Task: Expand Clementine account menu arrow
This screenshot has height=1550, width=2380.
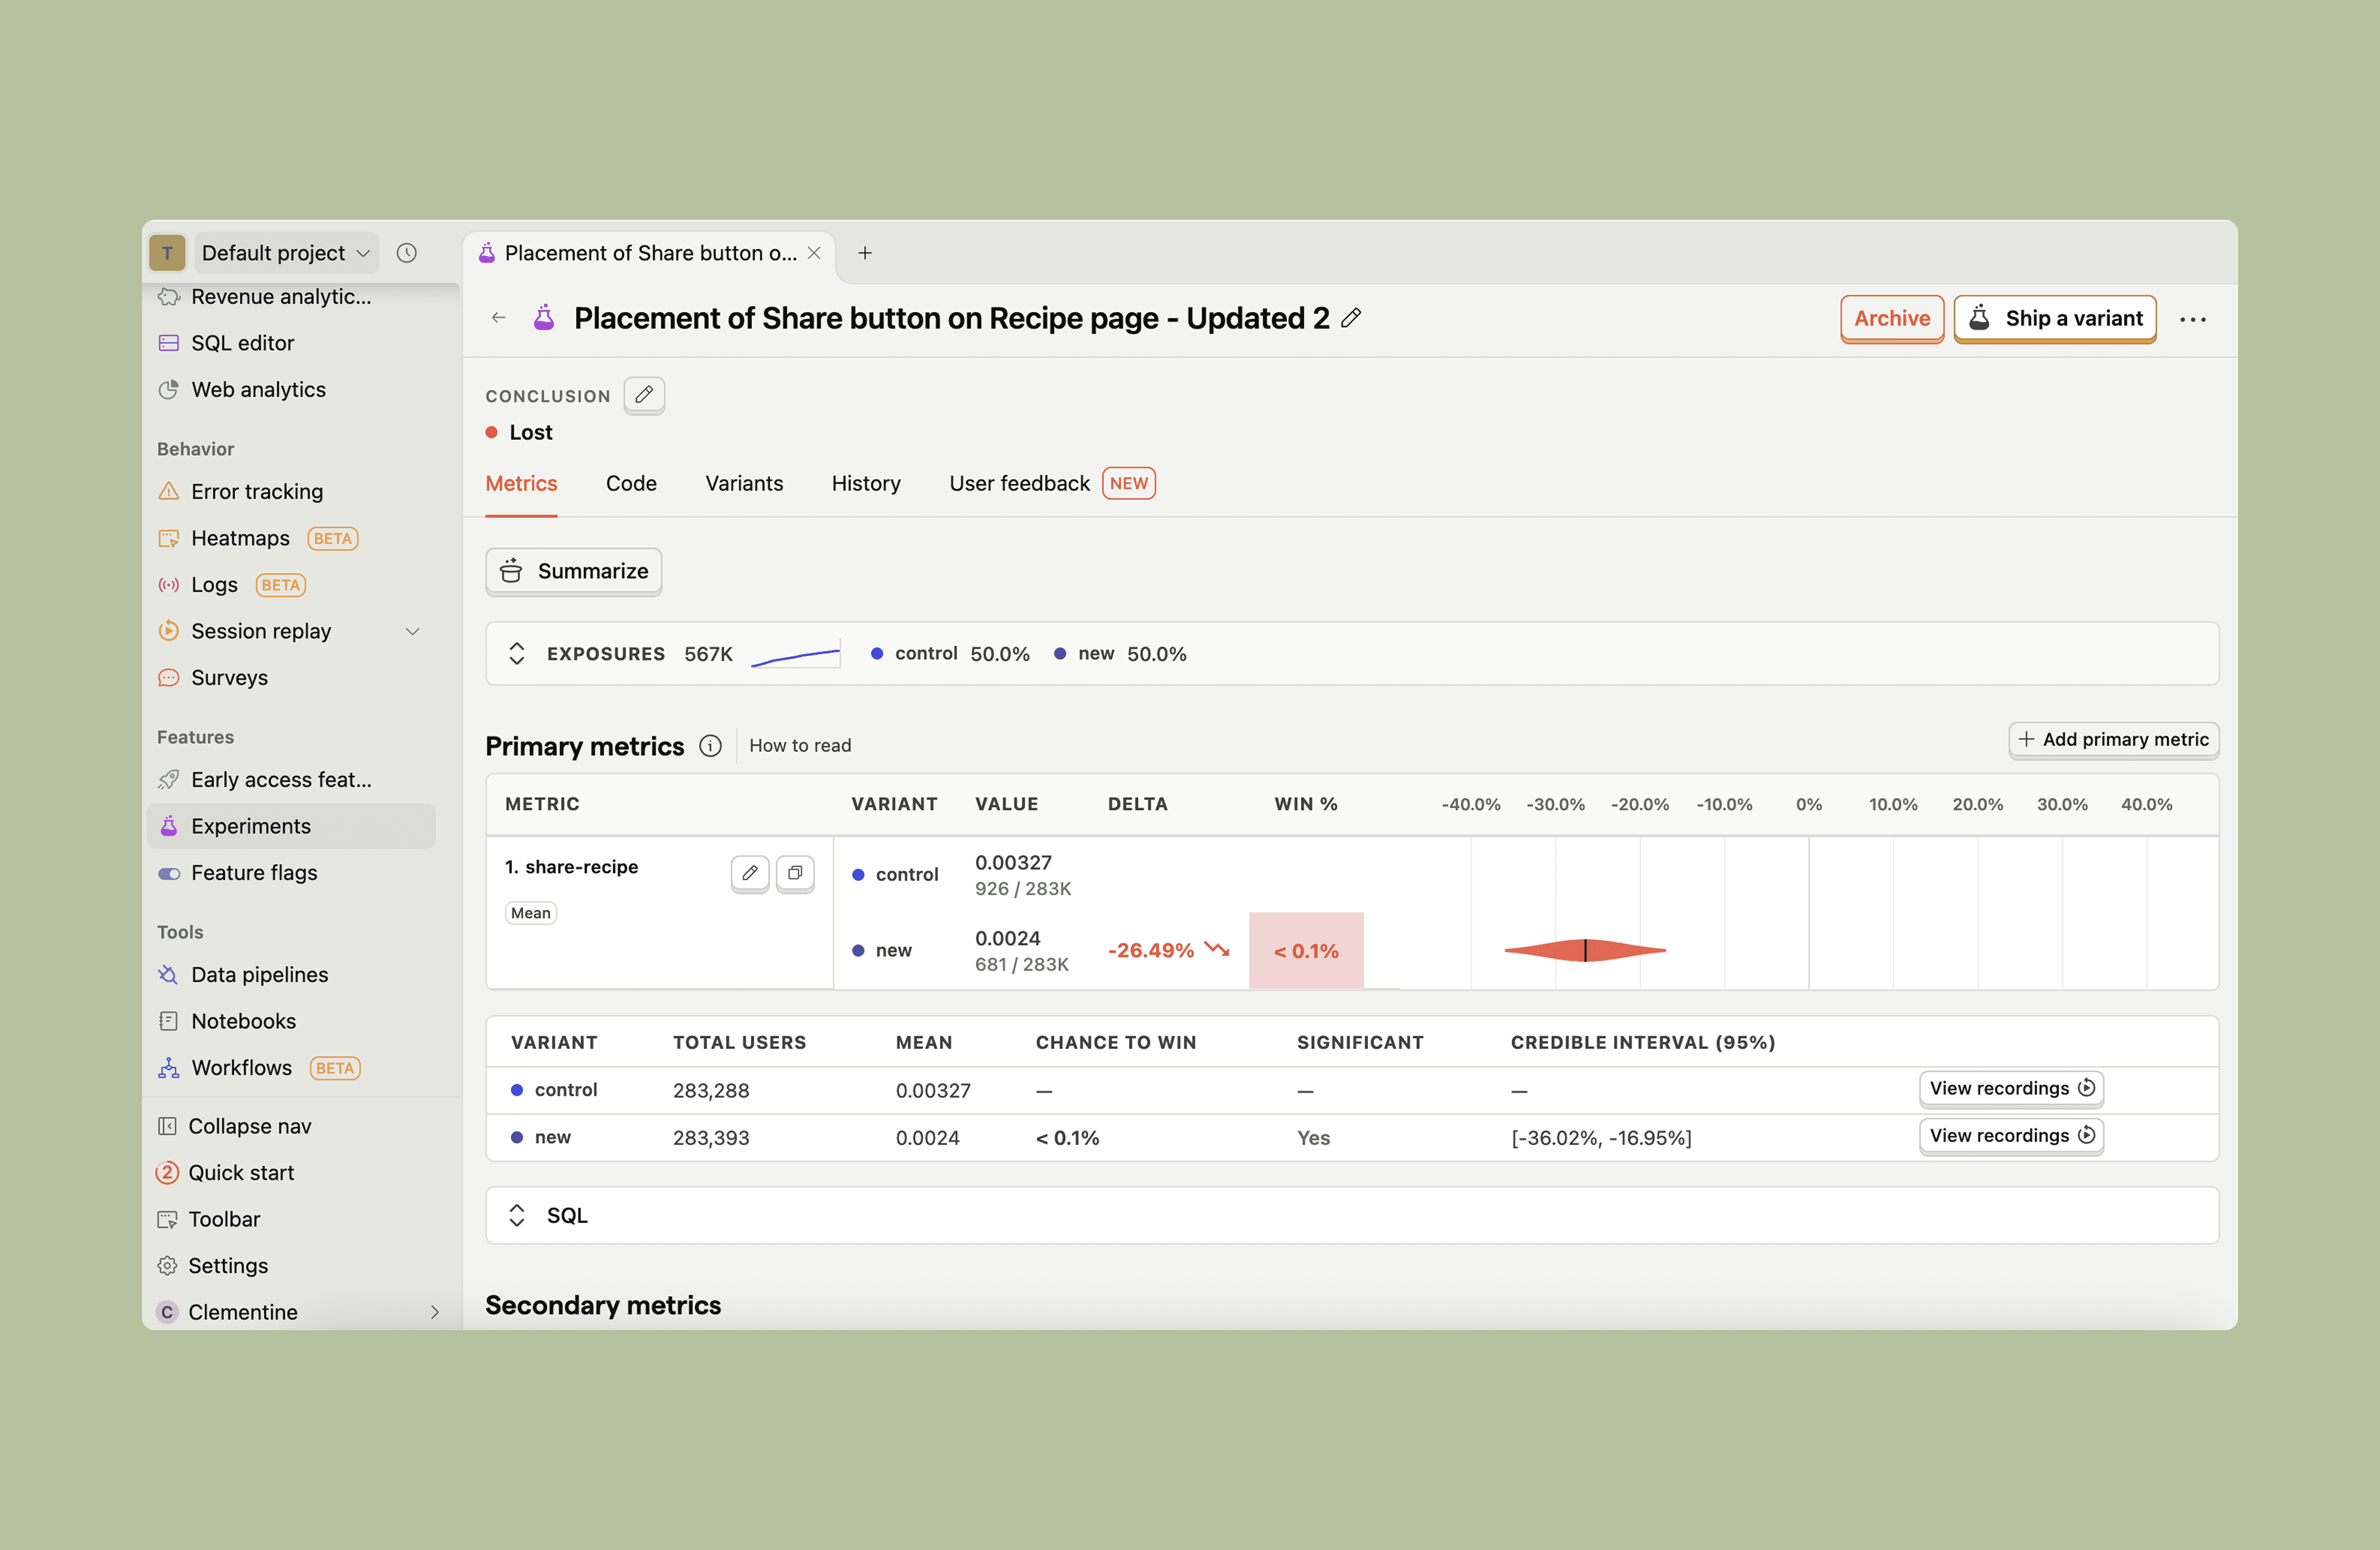Action: tap(435, 1312)
